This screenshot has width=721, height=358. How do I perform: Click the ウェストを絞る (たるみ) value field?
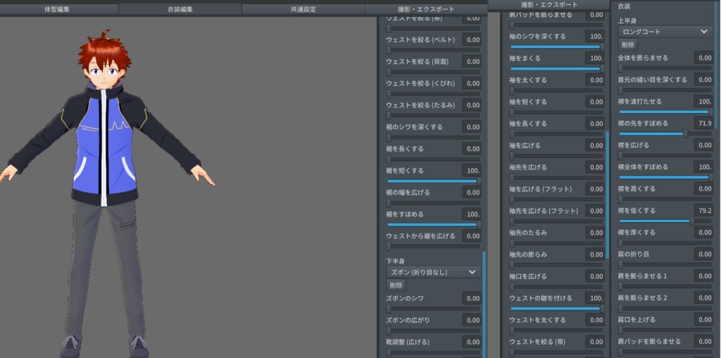[x=472, y=106]
